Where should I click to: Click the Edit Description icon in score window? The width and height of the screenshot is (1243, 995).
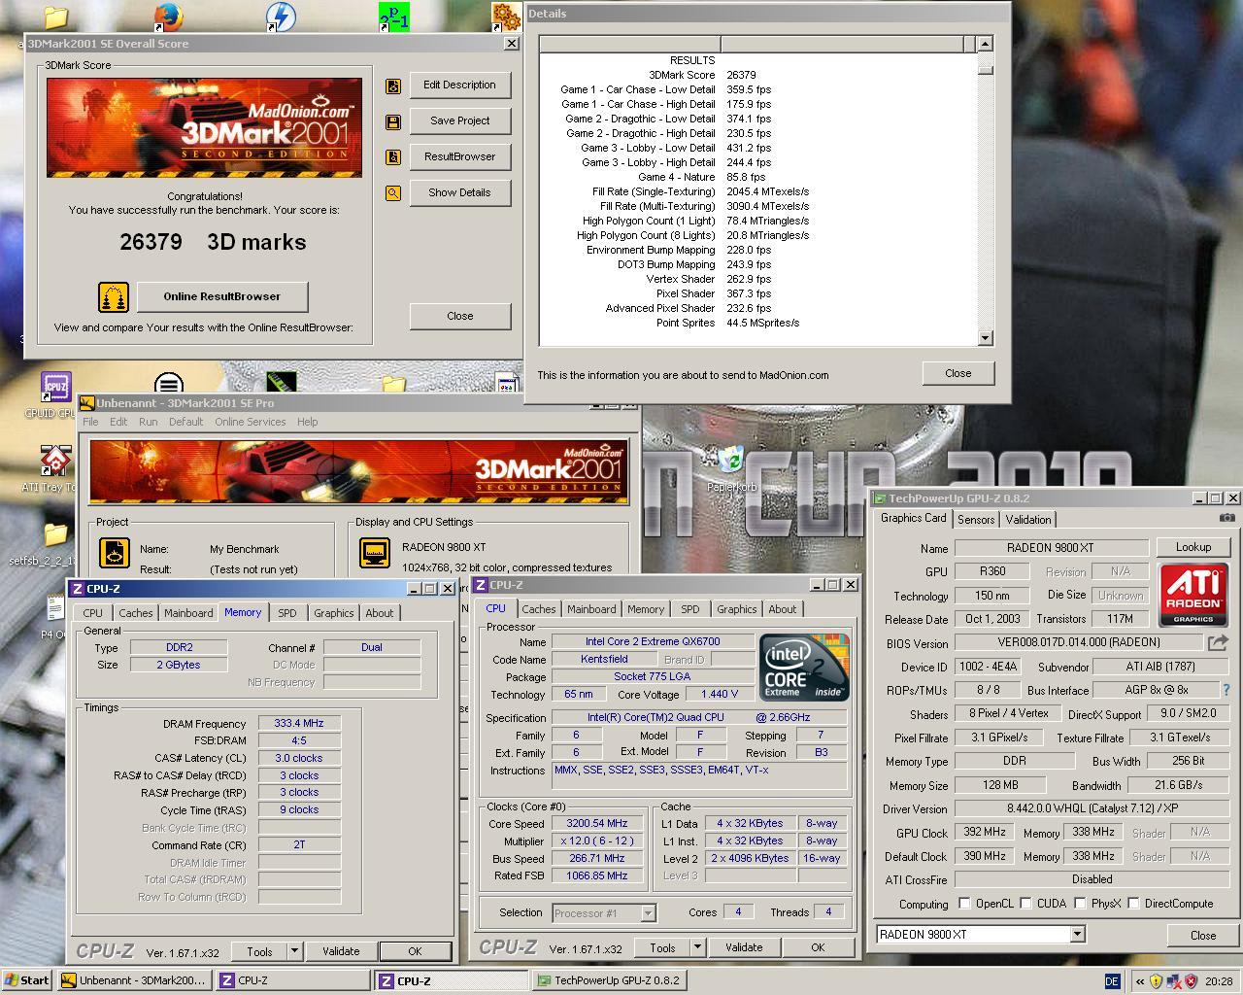[x=393, y=86]
